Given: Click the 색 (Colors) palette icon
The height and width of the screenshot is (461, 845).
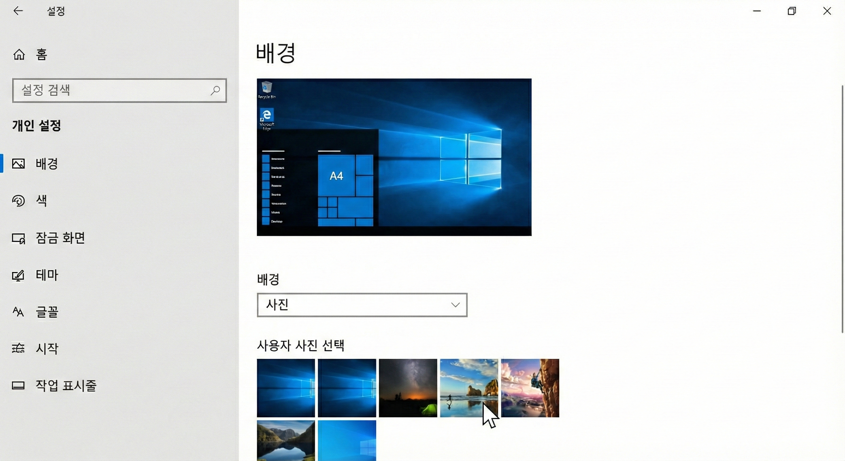Looking at the screenshot, I should pos(18,200).
